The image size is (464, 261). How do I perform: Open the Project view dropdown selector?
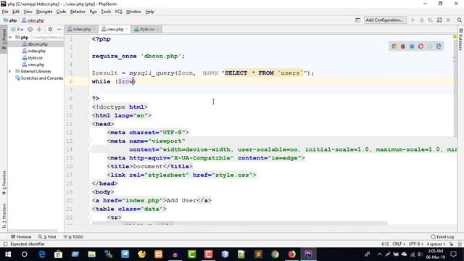pos(17,29)
